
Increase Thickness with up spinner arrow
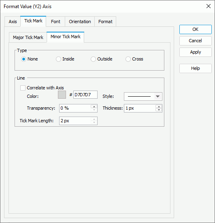pos(159,107)
